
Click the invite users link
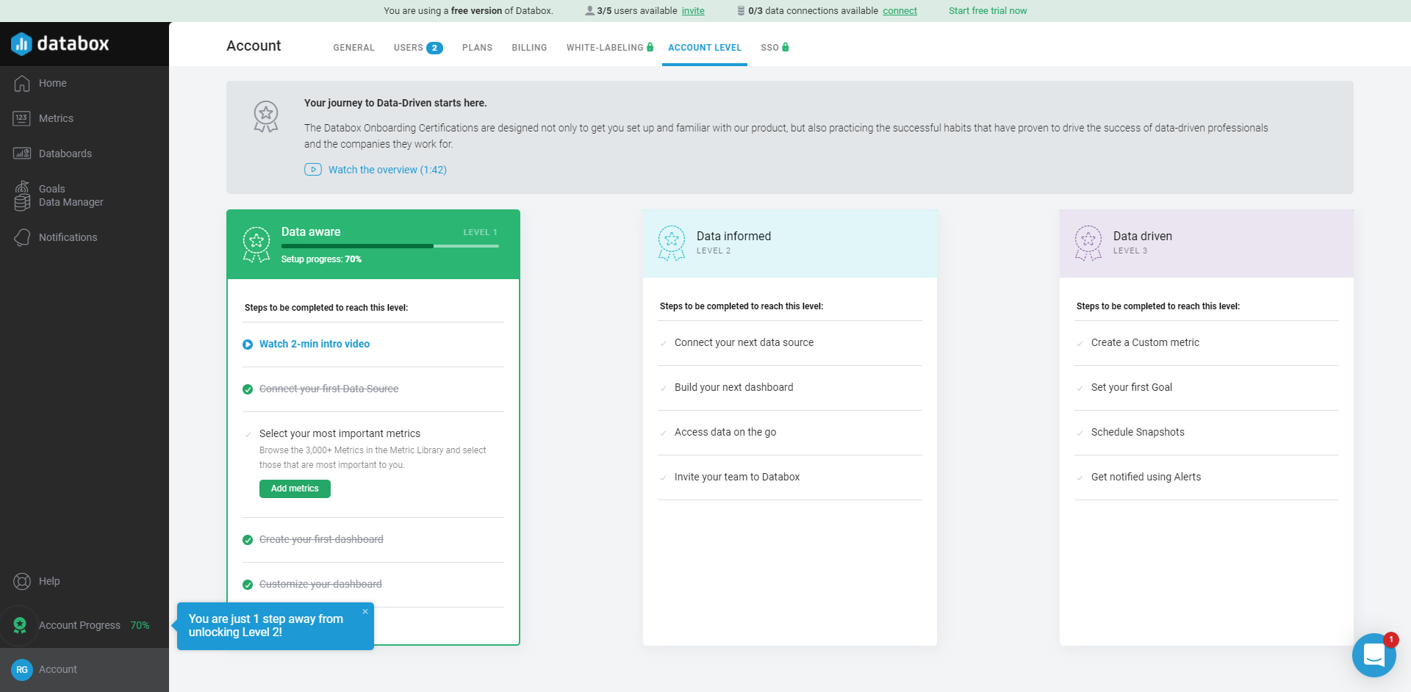coord(693,11)
